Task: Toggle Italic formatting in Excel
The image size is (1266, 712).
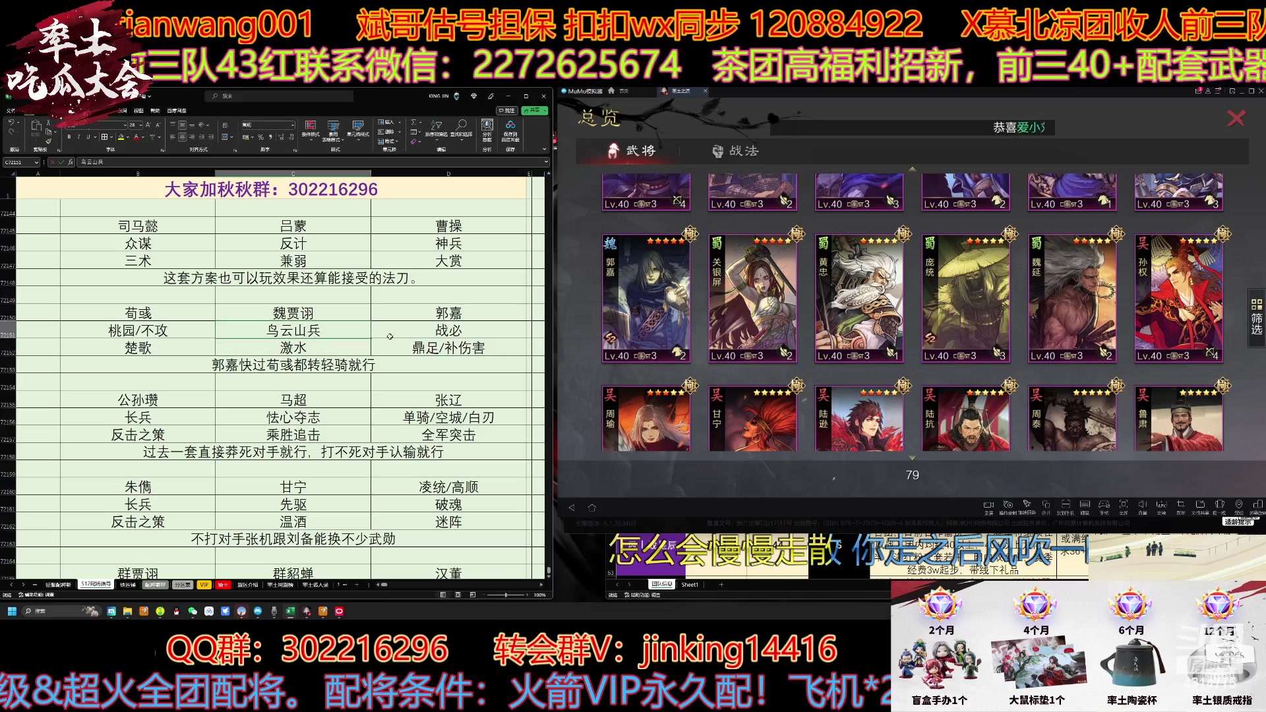Action: pyautogui.click(x=78, y=136)
